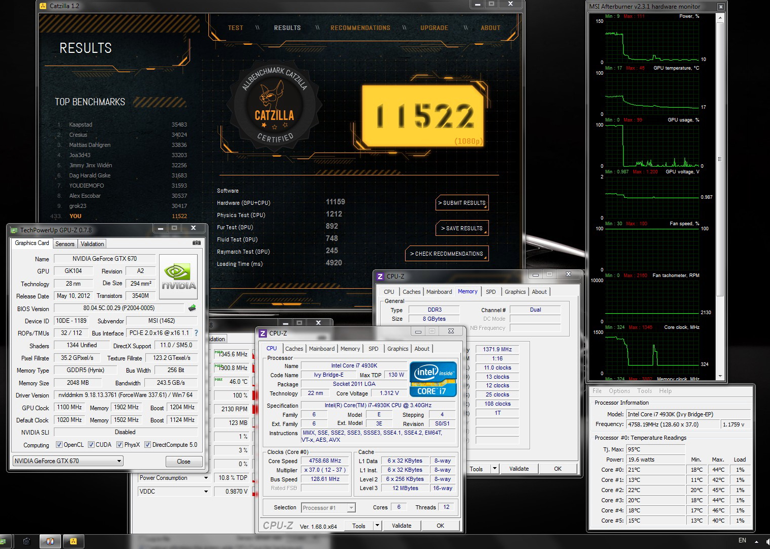Switch to Catzilla TEST tab
This screenshot has width=770, height=549.
tap(235, 28)
